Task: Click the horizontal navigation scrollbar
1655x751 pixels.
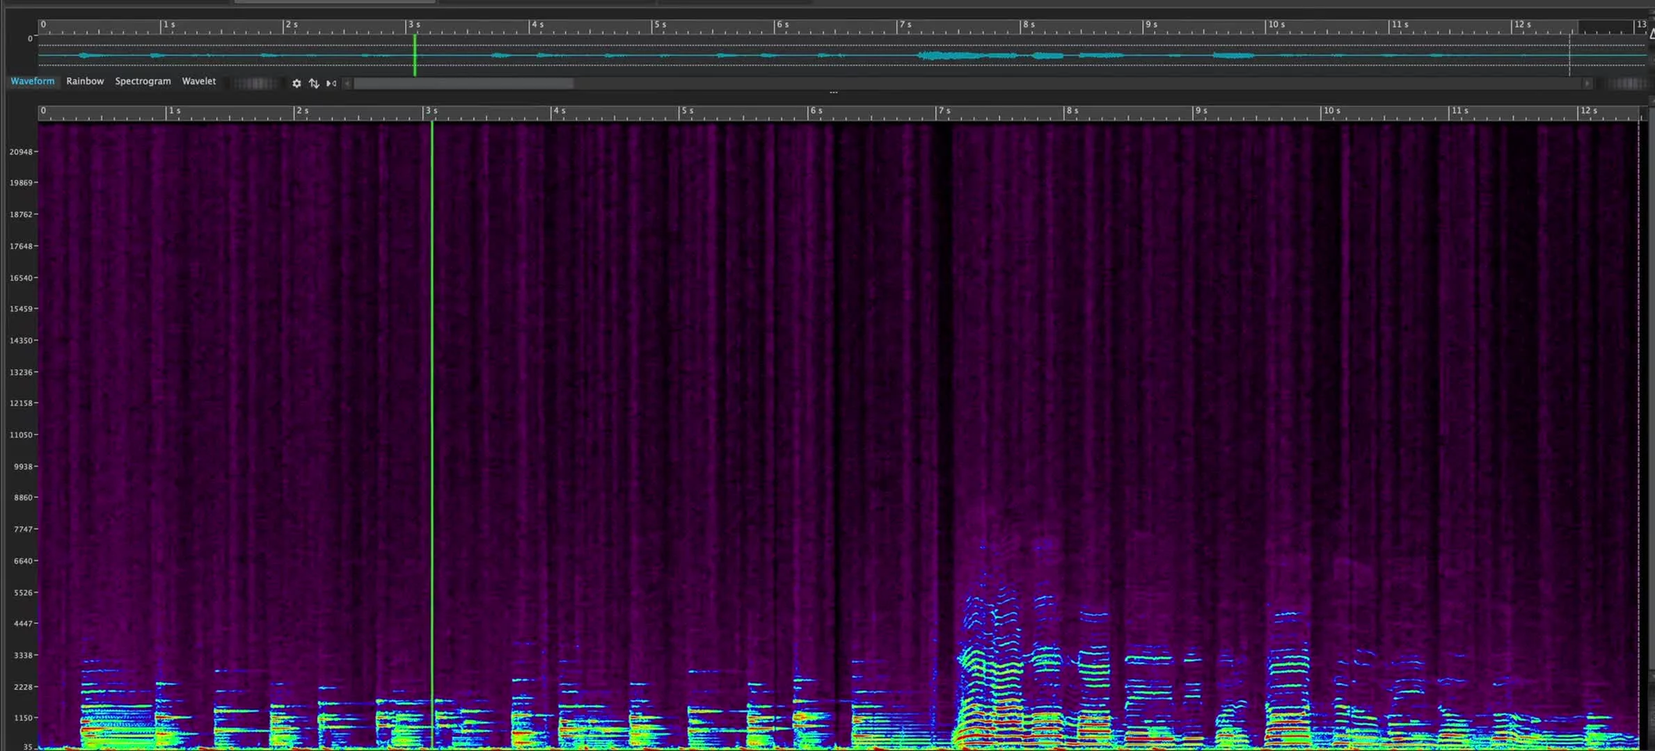Action: (x=463, y=83)
